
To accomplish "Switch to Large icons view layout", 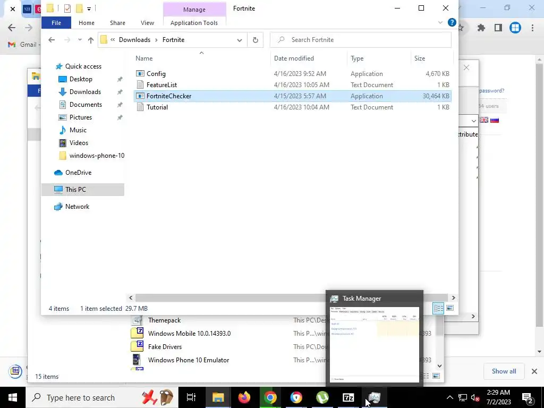I will click(x=450, y=308).
